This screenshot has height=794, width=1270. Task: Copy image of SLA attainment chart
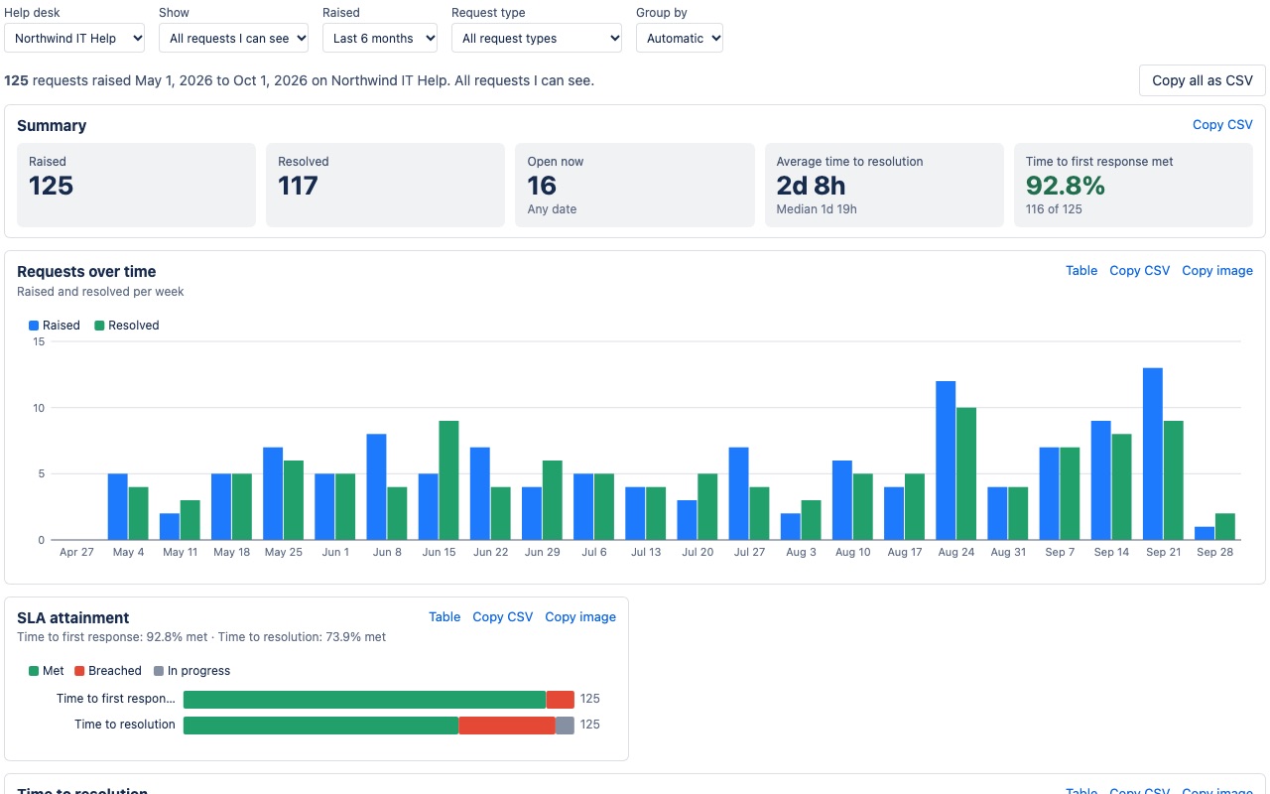(x=580, y=617)
